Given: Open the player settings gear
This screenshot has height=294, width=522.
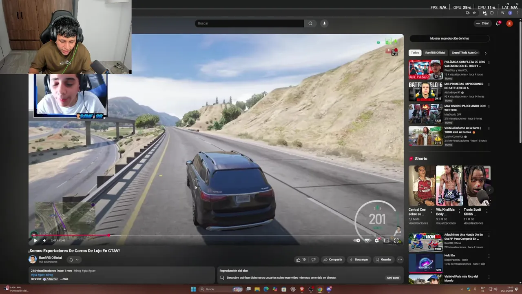Looking at the screenshot, I should click(x=377, y=241).
